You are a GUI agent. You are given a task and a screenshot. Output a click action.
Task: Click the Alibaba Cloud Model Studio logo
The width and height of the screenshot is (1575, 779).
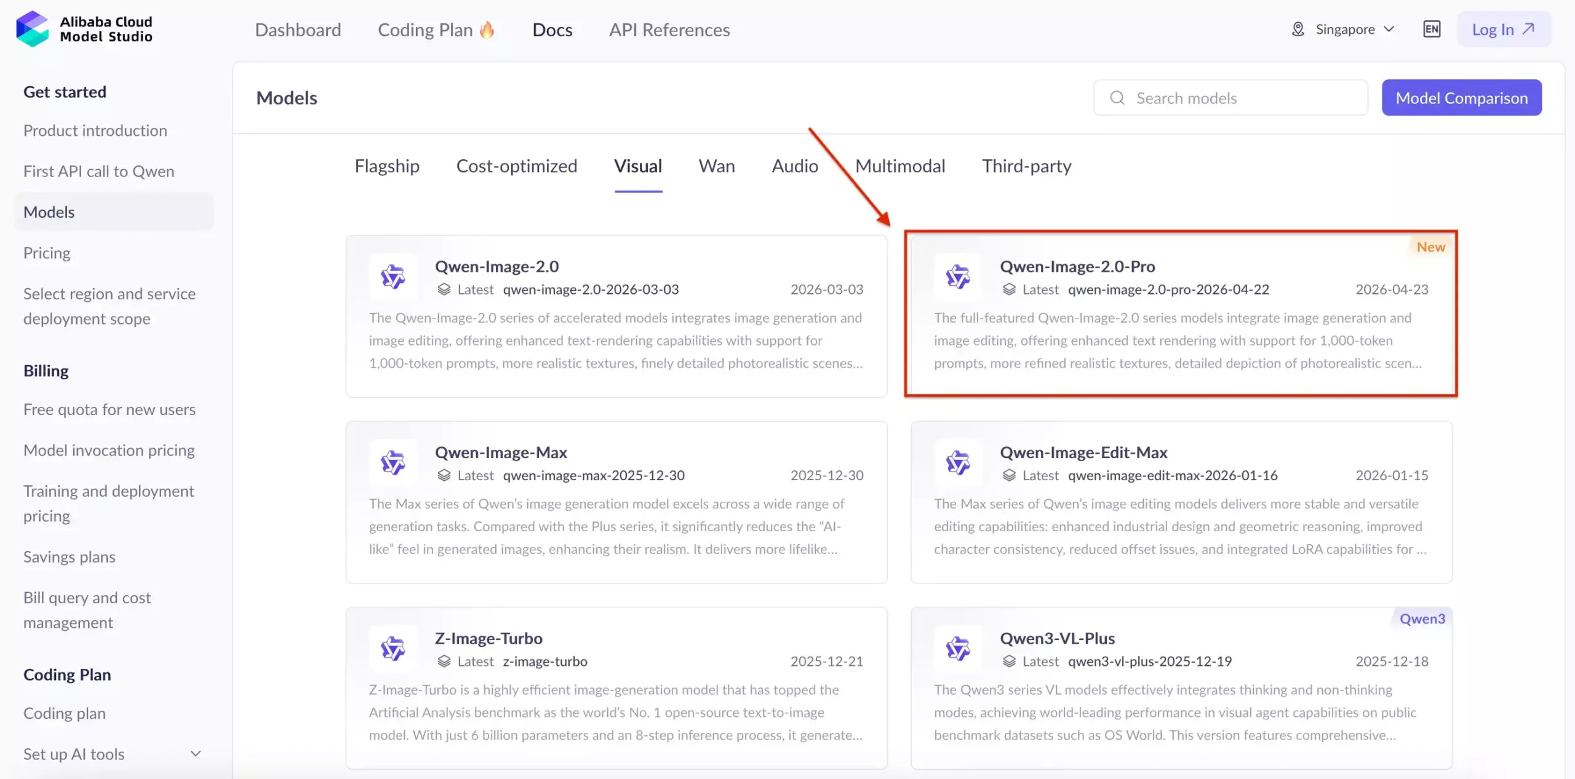(x=84, y=29)
